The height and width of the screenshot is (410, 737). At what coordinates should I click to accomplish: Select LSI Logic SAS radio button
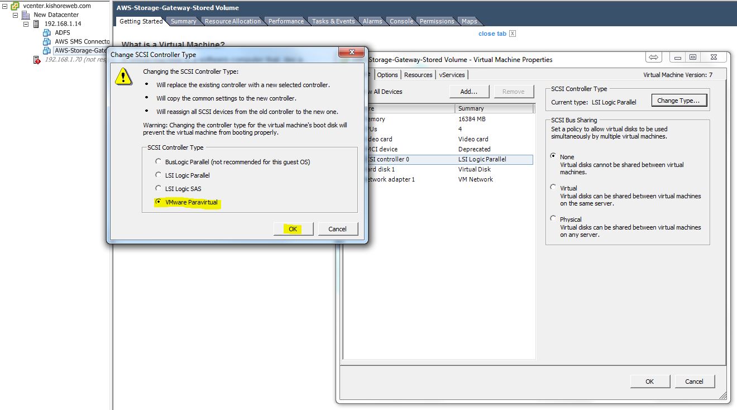(159, 189)
